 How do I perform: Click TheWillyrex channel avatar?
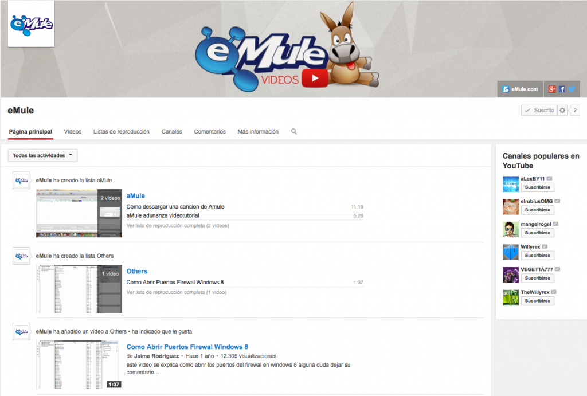[511, 298]
